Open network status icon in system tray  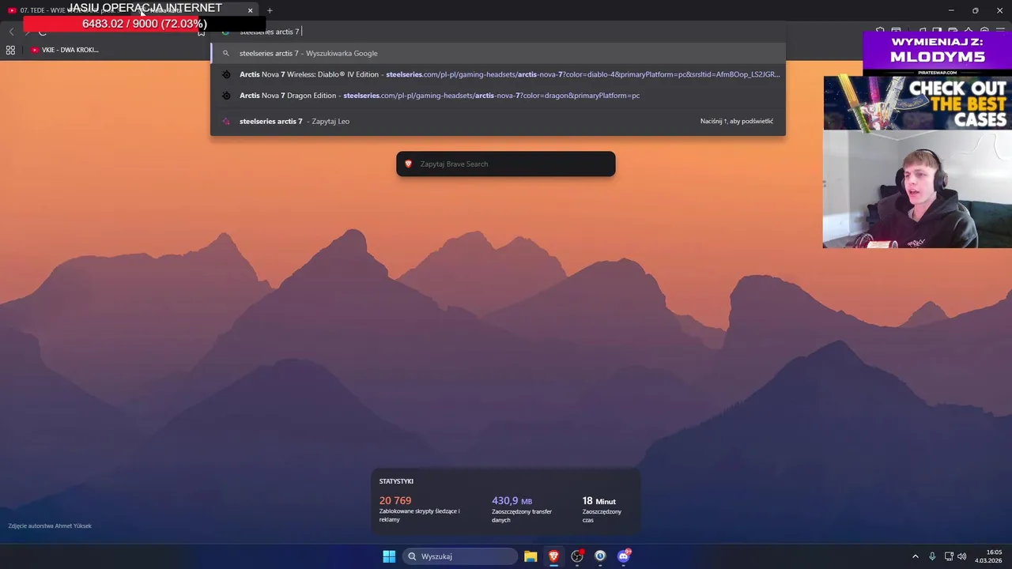tap(949, 556)
